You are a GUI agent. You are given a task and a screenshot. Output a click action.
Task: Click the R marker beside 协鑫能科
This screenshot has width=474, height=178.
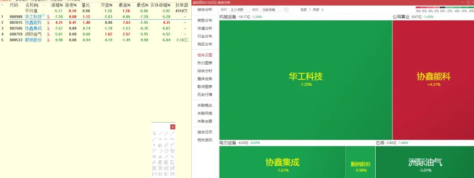click(x=48, y=22)
